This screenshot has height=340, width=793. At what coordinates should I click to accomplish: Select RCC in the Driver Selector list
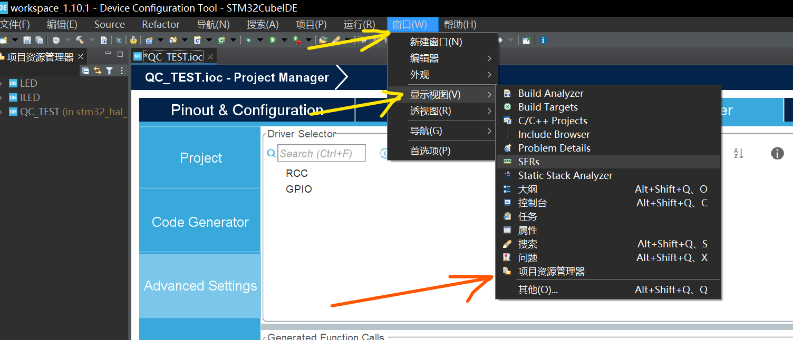pyautogui.click(x=297, y=173)
